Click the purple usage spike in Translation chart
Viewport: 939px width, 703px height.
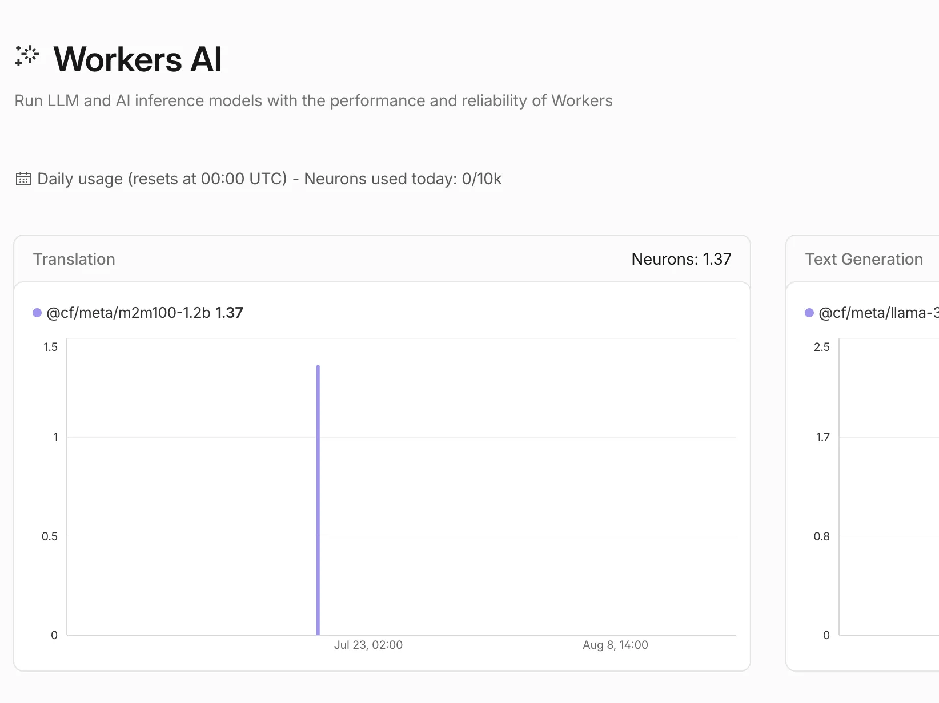pos(318,500)
